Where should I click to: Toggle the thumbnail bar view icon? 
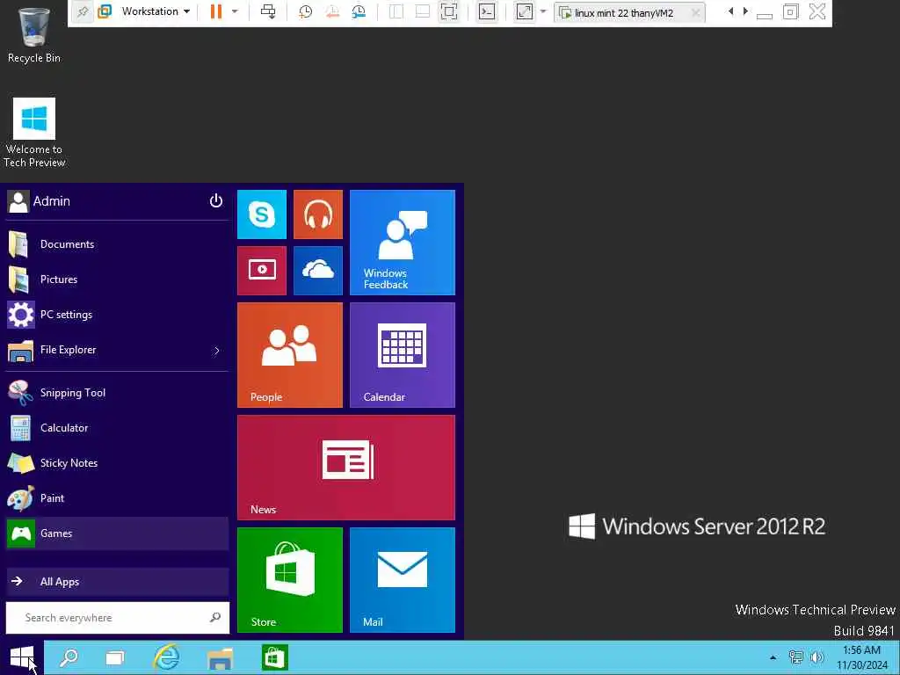[423, 11]
